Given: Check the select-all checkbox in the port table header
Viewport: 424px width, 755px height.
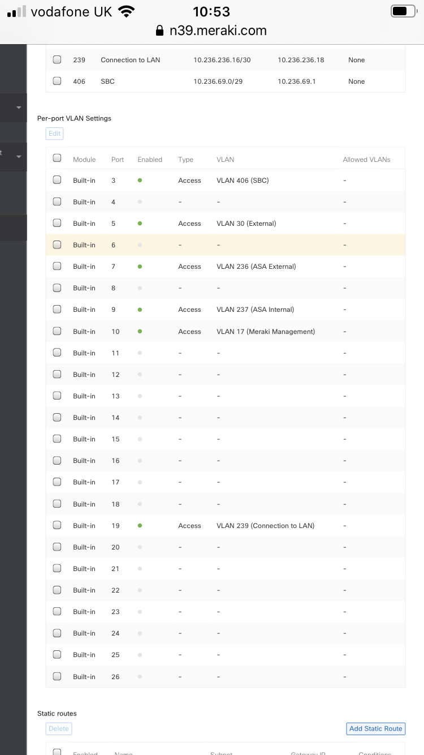Looking at the screenshot, I should point(57,158).
